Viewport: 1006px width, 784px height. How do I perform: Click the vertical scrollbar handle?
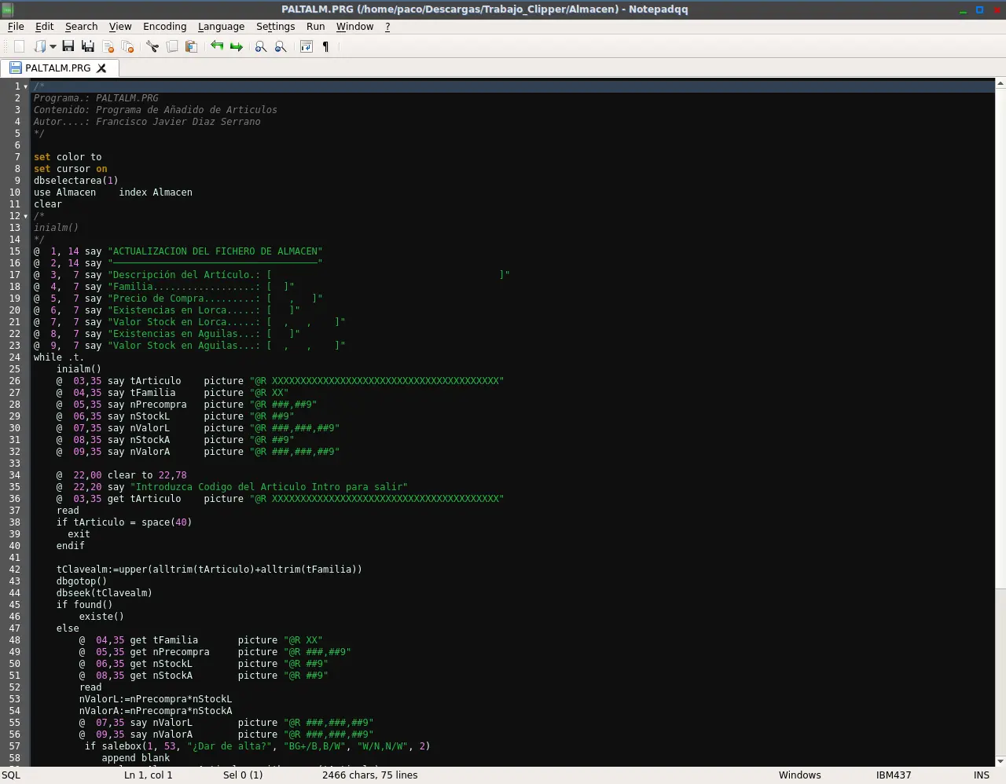tap(1000, 339)
